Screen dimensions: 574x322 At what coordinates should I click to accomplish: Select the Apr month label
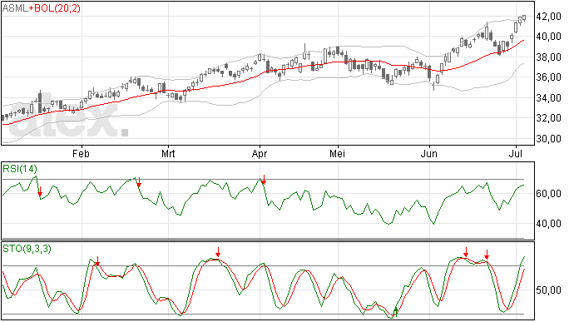(260, 154)
